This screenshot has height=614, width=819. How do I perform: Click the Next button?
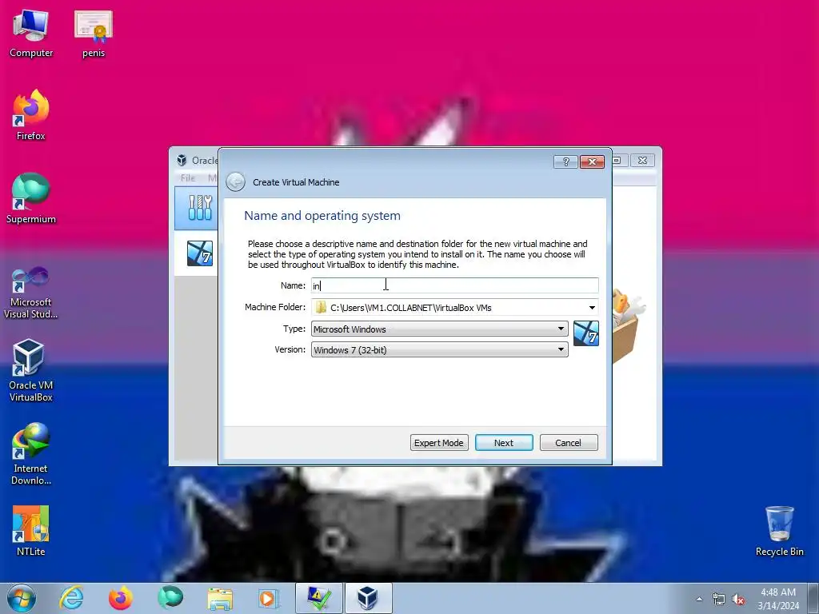click(504, 443)
